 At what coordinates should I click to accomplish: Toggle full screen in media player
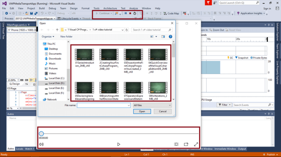coord(196,144)
